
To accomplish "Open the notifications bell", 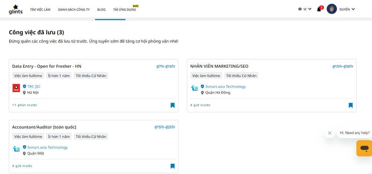I will pyautogui.click(x=319, y=9).
